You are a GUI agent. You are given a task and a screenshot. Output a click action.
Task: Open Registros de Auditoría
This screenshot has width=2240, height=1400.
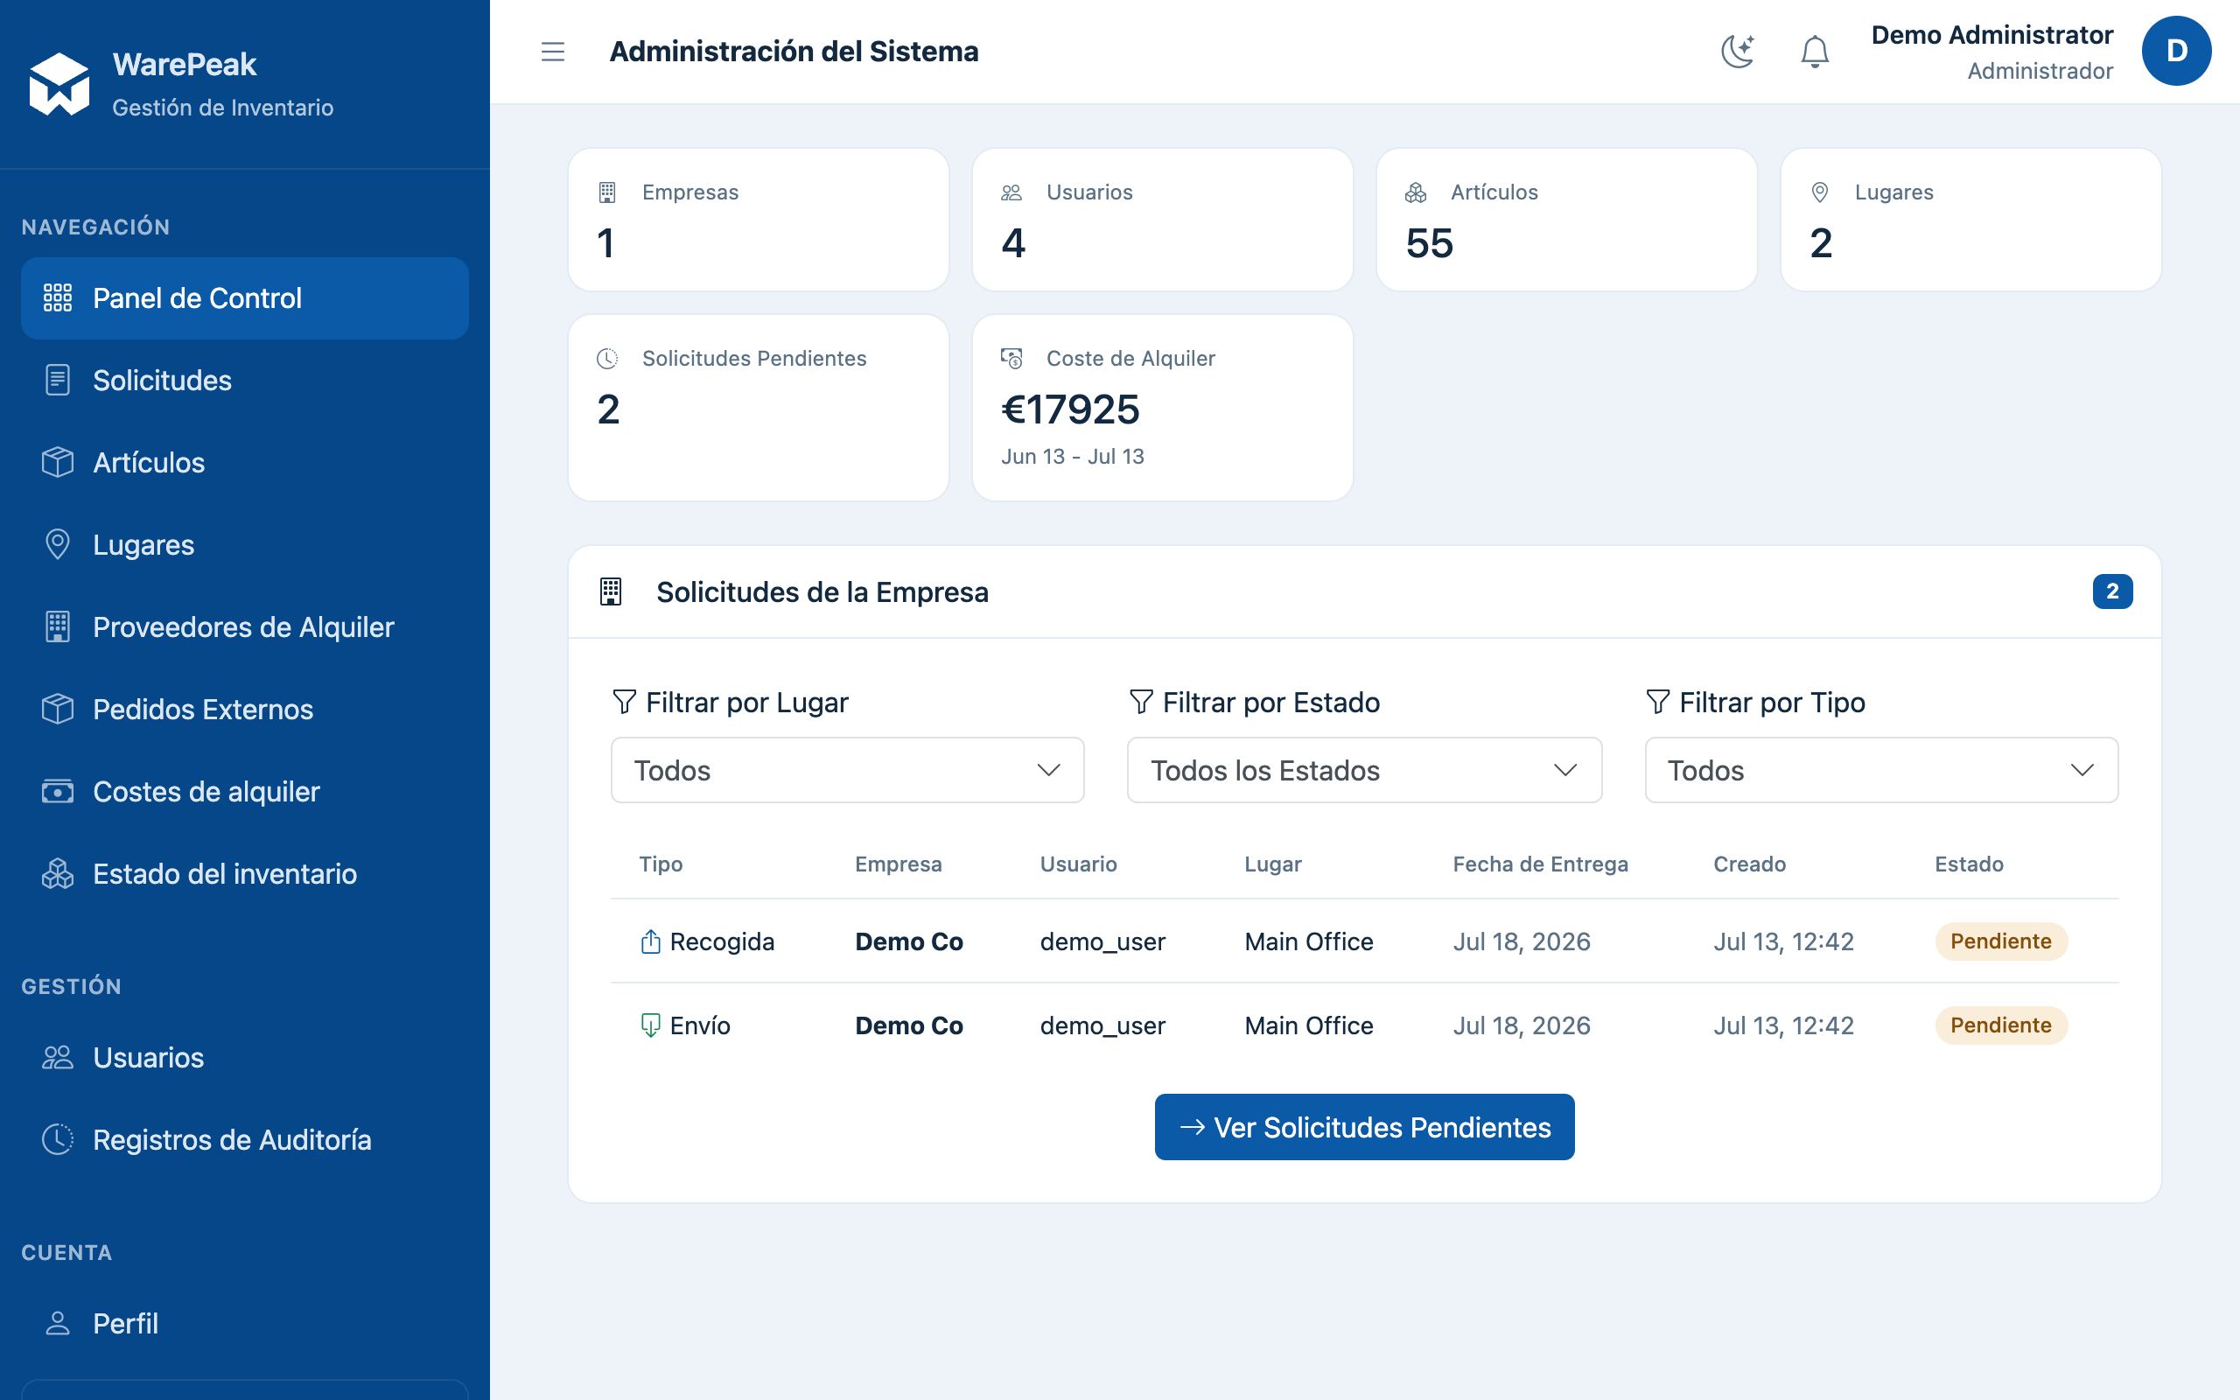click(244, 1140)
